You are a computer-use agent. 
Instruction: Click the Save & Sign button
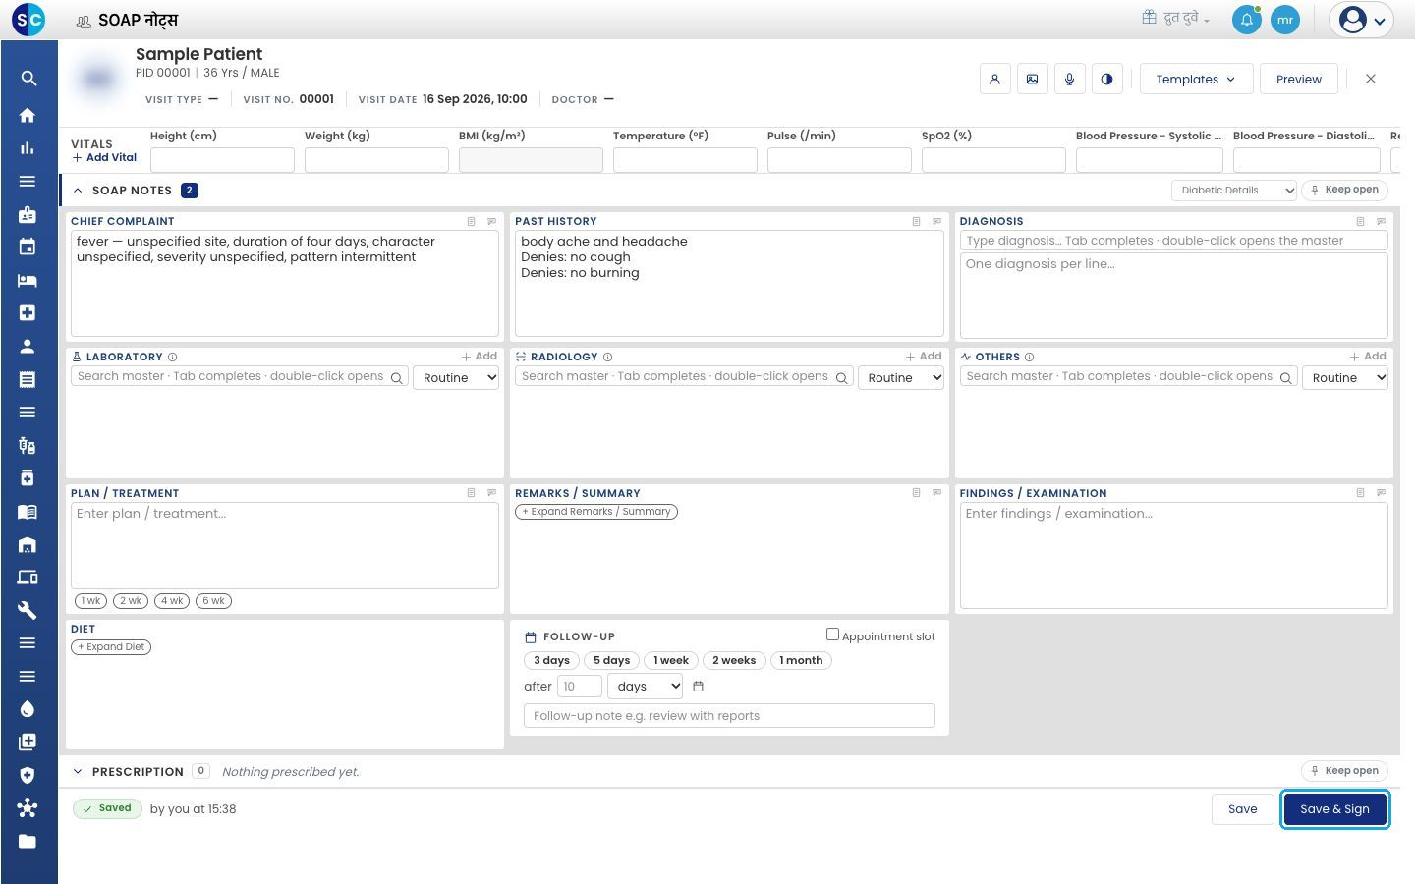click(x=1334, y=809)
